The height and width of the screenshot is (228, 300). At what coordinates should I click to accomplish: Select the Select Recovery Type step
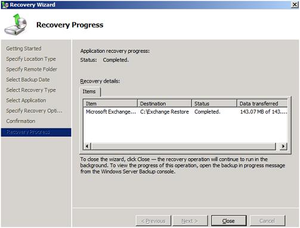click(x=31, y=90)
